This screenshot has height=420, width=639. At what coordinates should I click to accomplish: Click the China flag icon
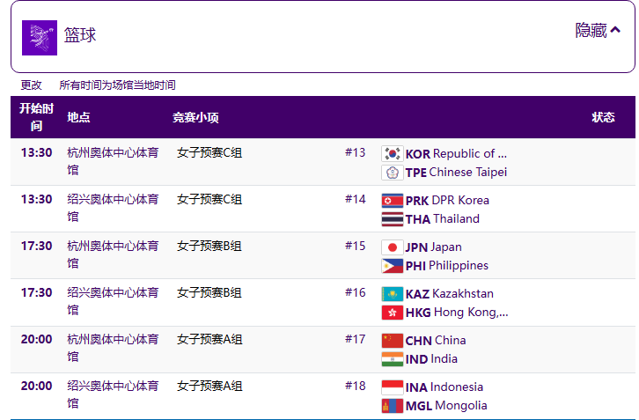(392, 340)
